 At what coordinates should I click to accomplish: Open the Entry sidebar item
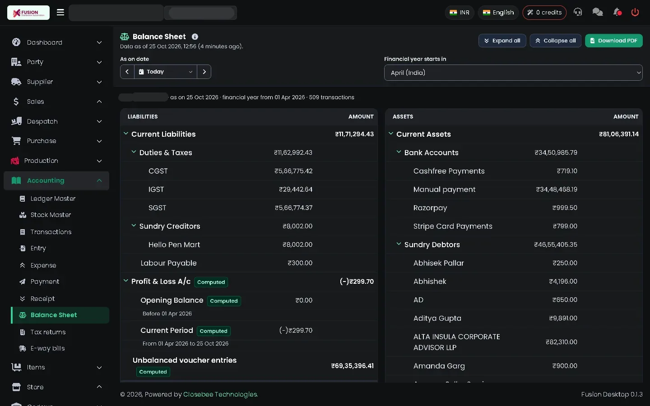coord(38,248)
